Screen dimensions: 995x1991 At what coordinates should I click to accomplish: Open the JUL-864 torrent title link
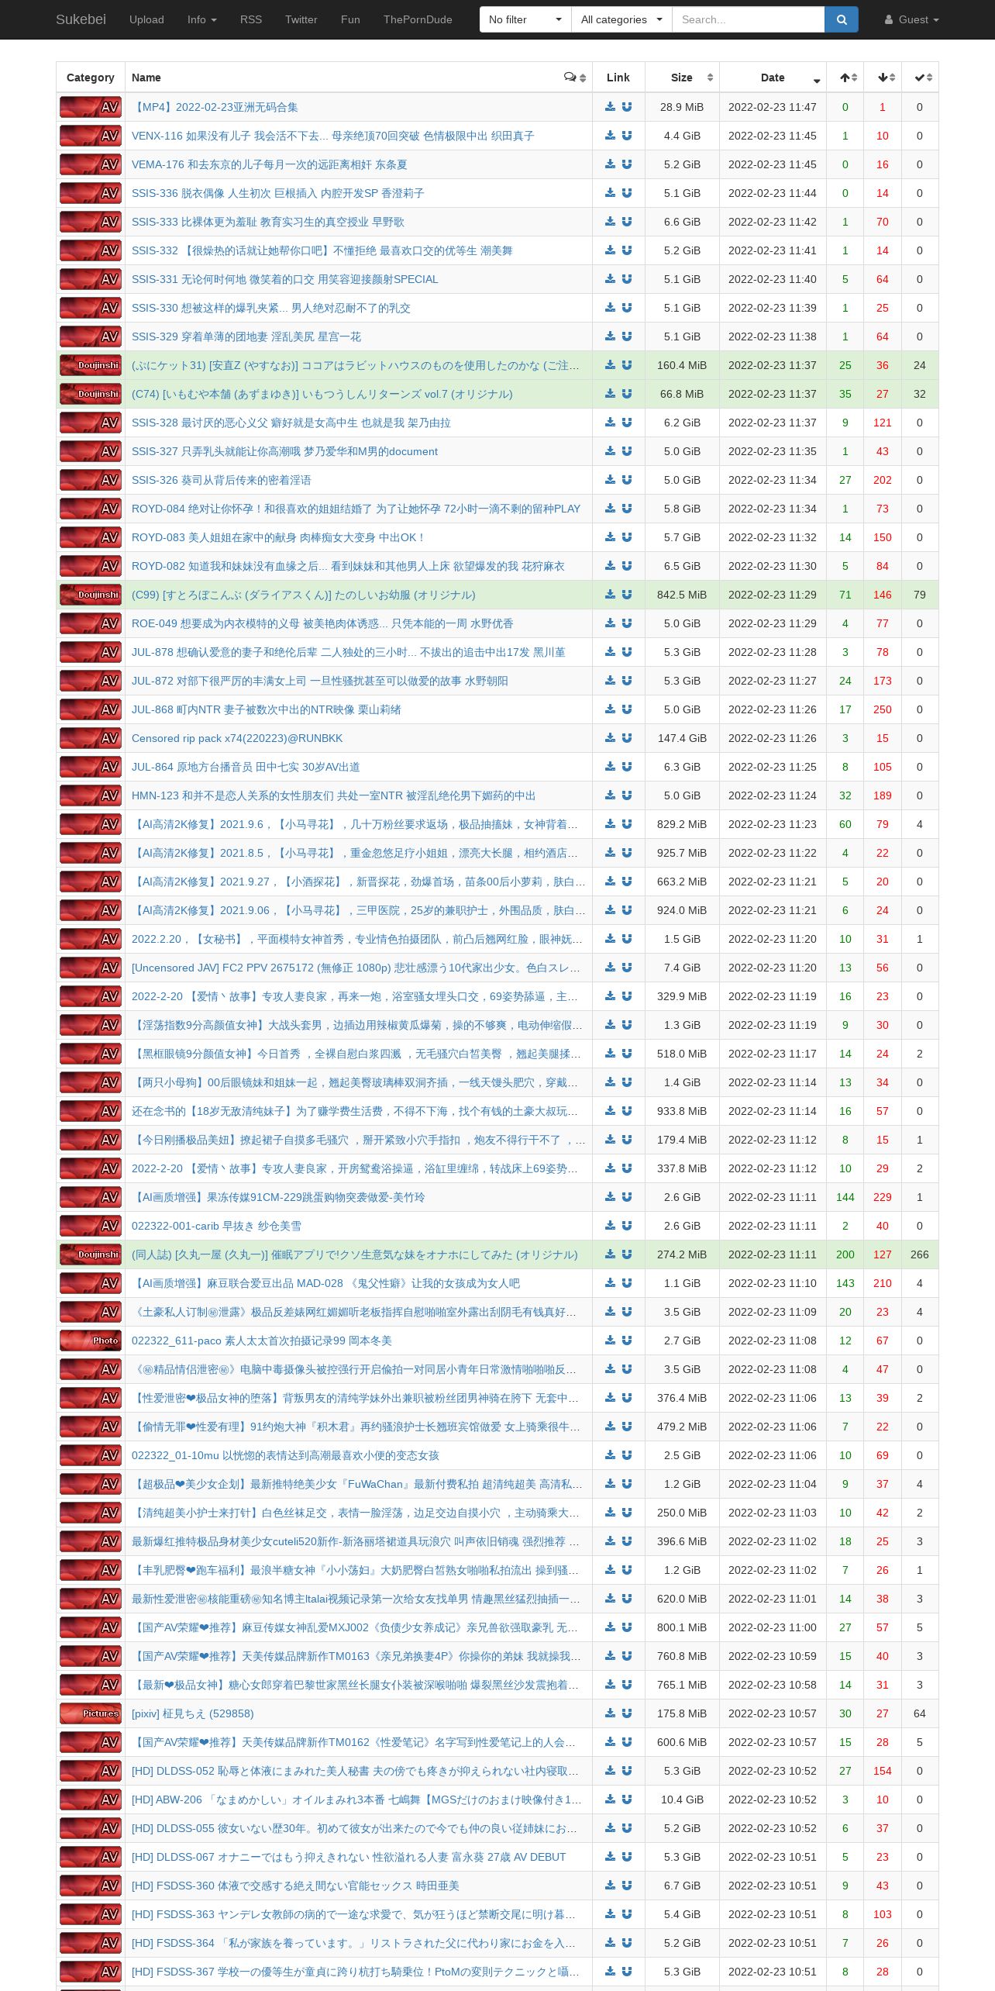point(246,767)
